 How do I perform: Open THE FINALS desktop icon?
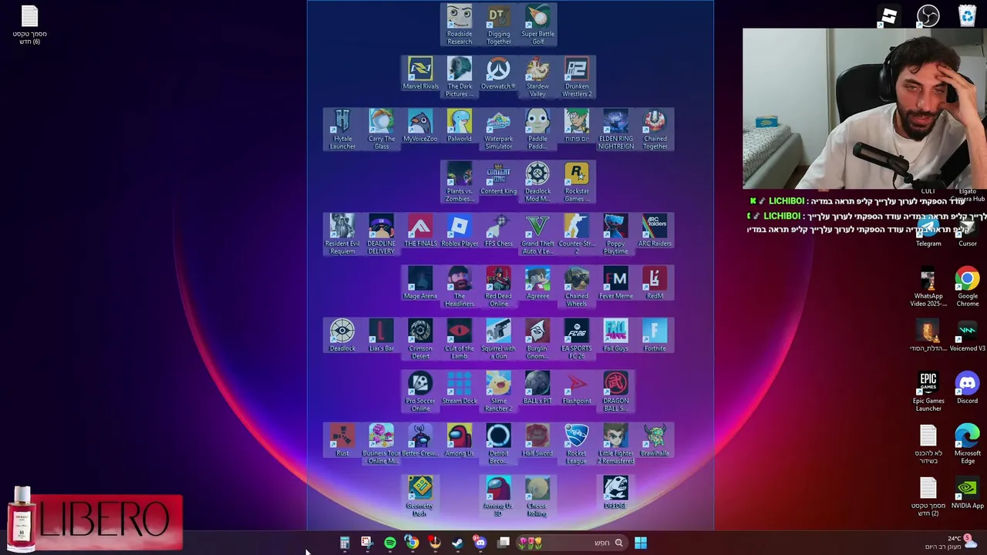[x=420, y=230]
